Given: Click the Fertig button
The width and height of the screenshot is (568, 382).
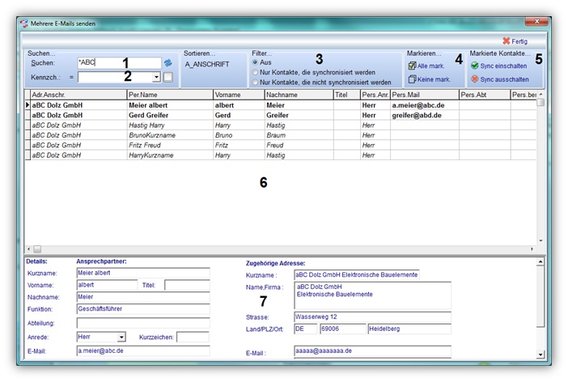Looking at the screenshot, I should click(x=515, y=41).
